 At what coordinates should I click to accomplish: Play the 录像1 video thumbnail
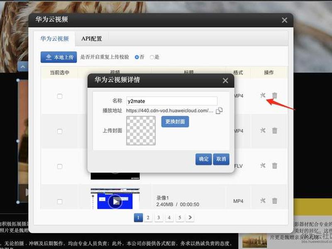[x=115, y=201]
